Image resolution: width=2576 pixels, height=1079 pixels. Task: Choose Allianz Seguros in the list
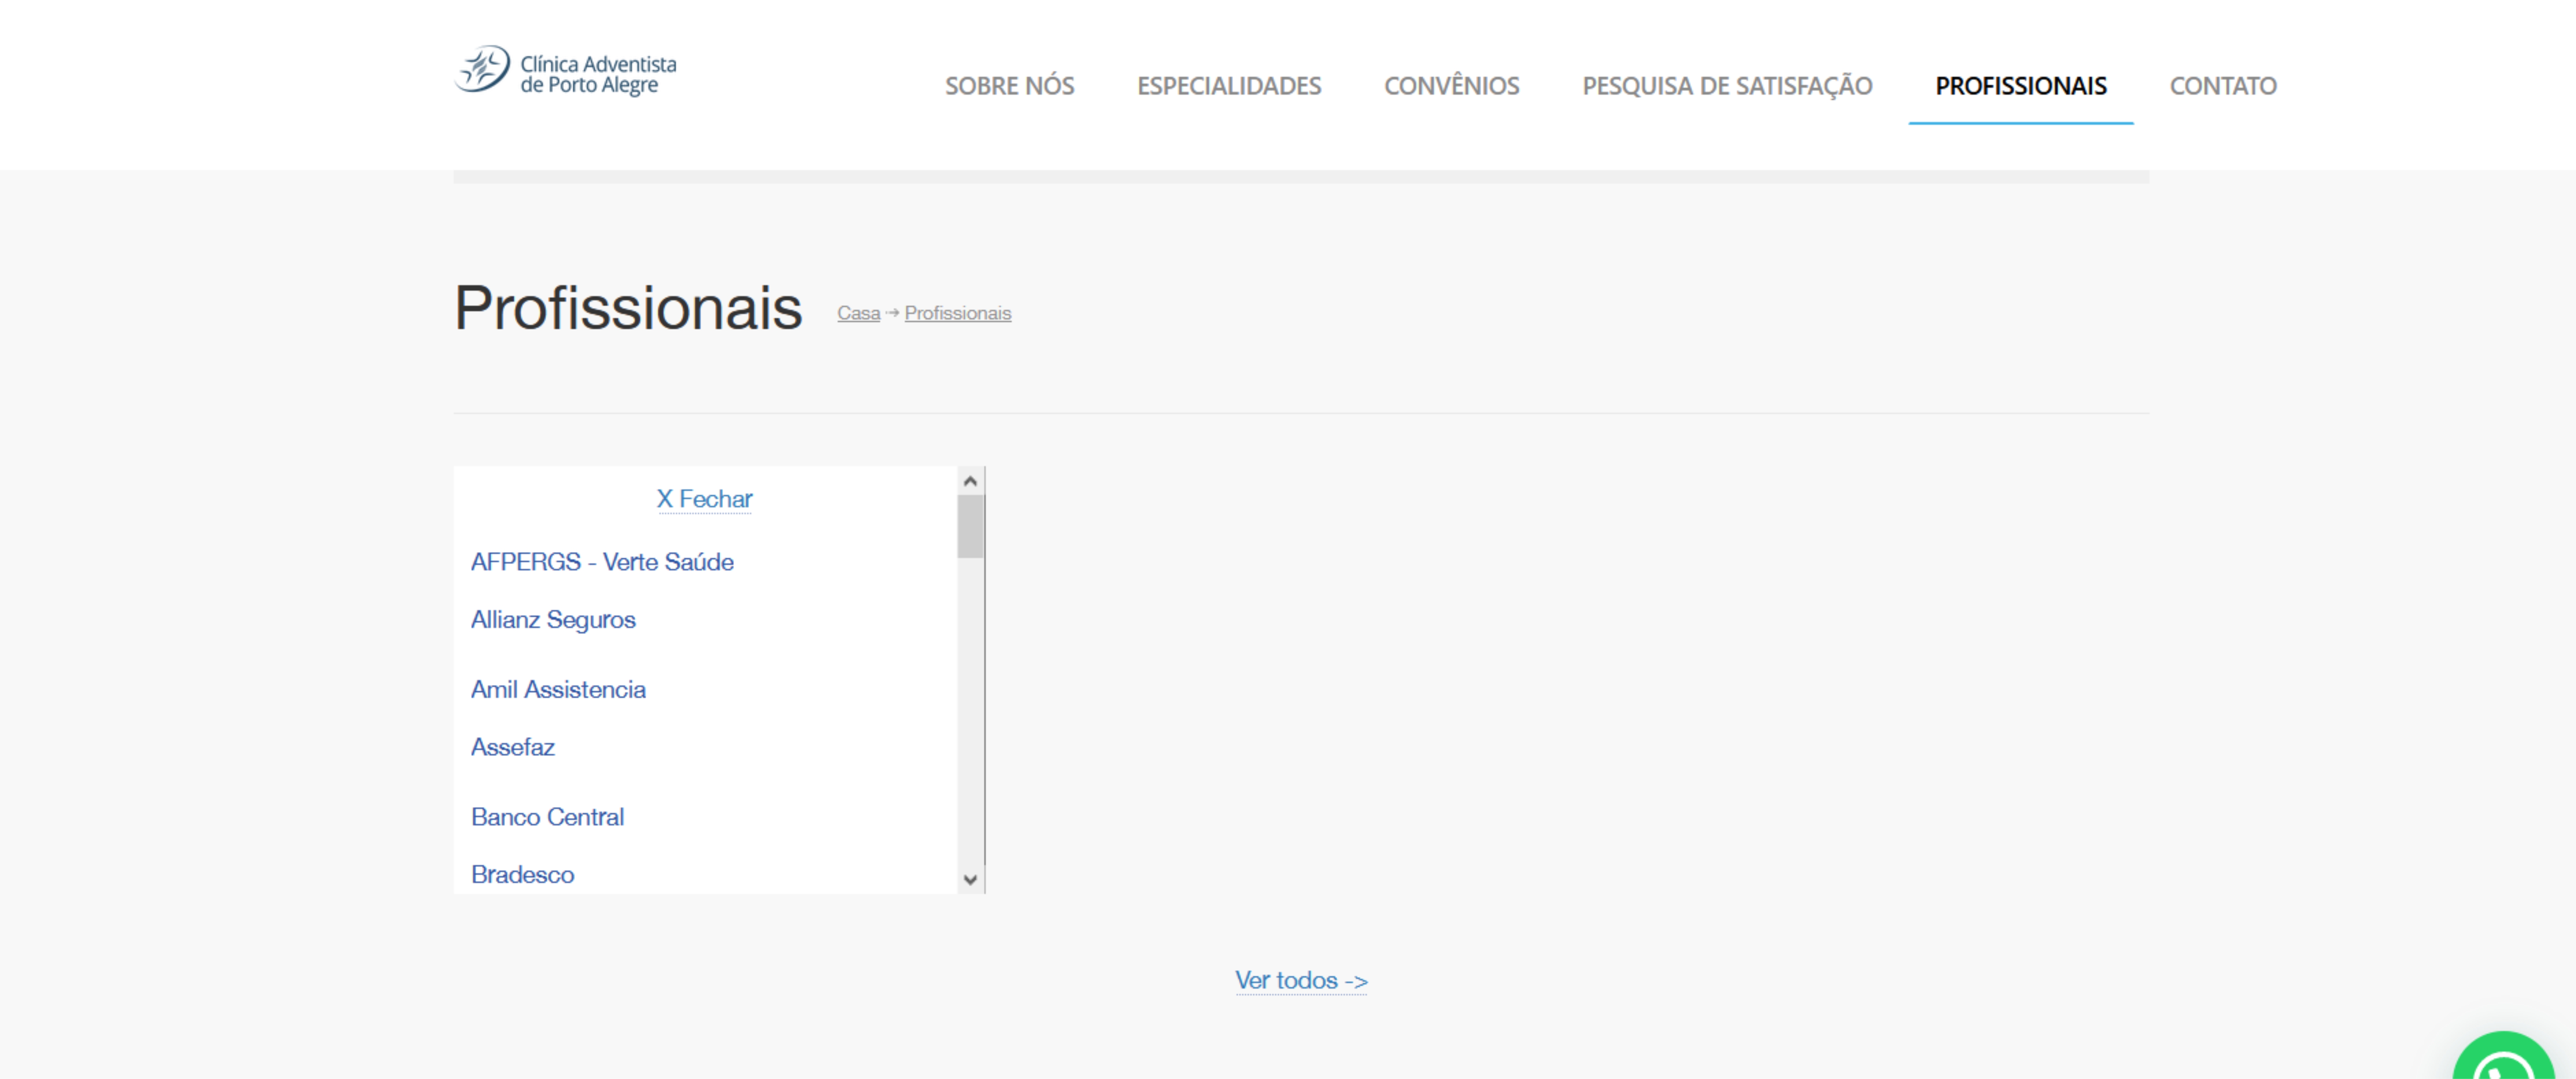[553, 620]
